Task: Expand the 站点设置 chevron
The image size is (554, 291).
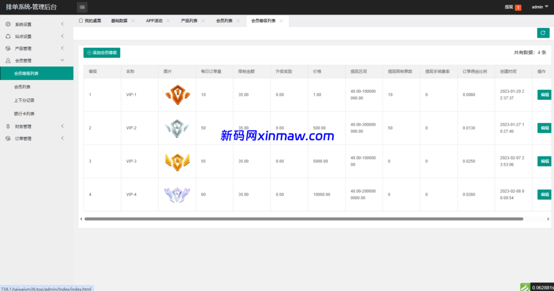Action: pyautogui.click(x=63, y=36)
